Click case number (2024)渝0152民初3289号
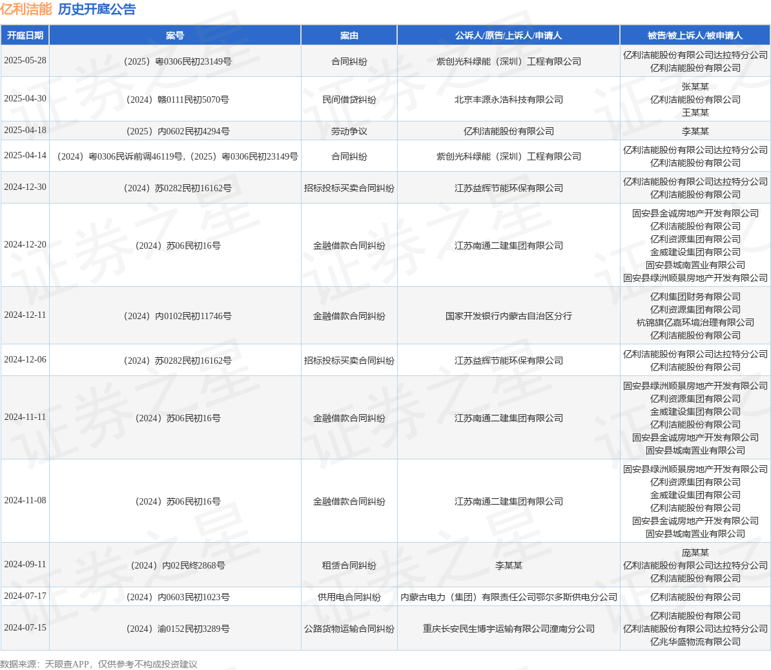This screenshot has height=670, width=771. point(178,629)
